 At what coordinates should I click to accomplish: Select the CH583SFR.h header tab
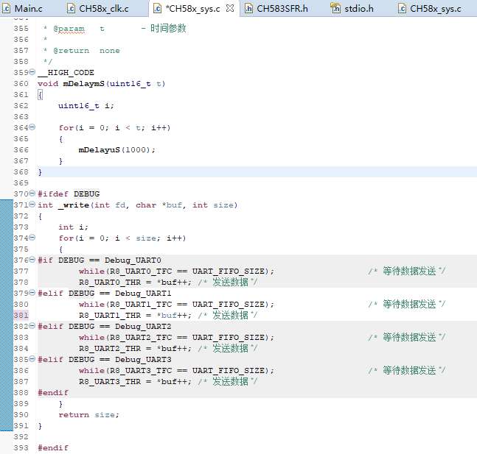(282, 9)
